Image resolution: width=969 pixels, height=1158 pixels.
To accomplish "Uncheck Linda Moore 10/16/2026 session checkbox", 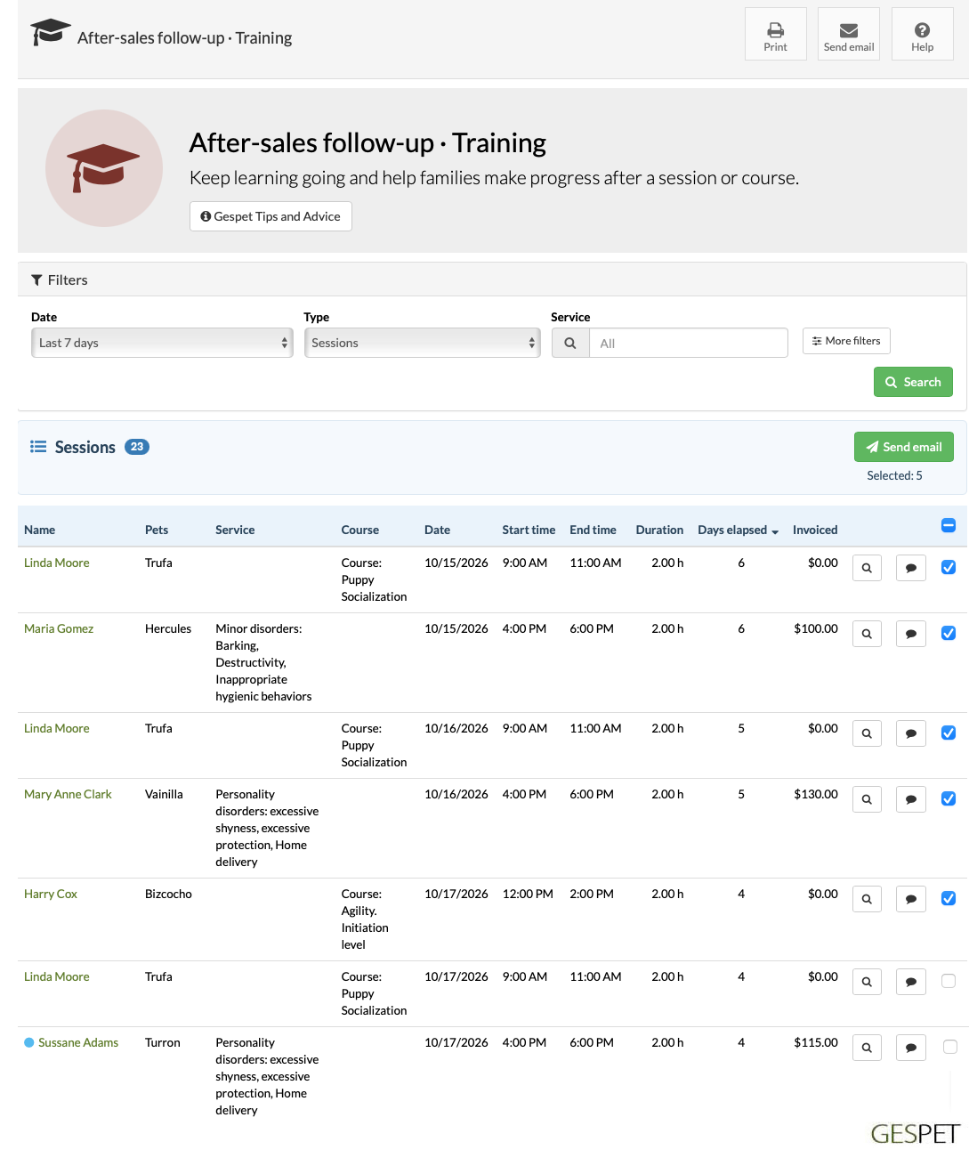I will [949, 733].
